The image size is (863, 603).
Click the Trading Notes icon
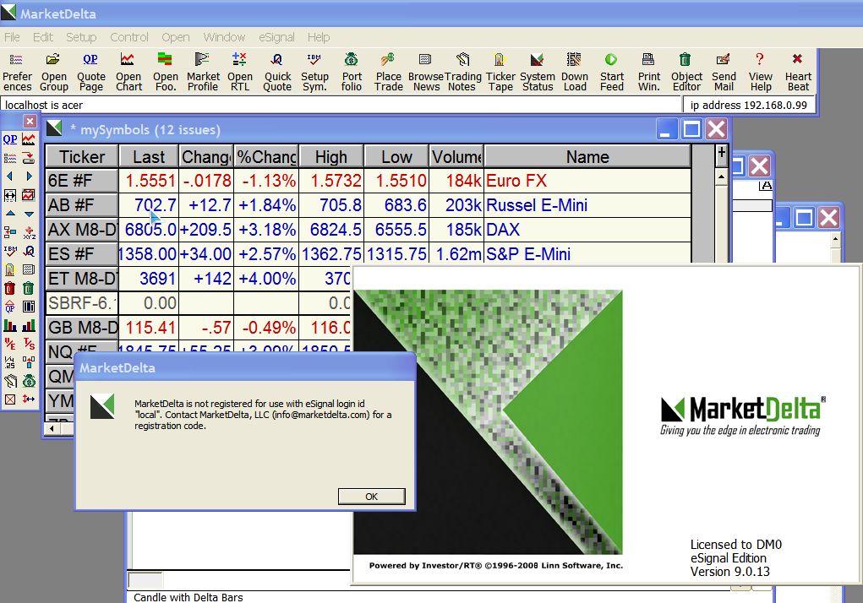pyautogui.click(x=462, y=71)
